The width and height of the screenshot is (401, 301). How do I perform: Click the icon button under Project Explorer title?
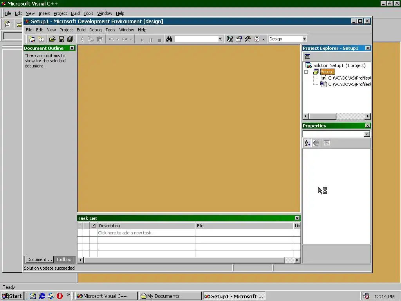coord(307,56)
